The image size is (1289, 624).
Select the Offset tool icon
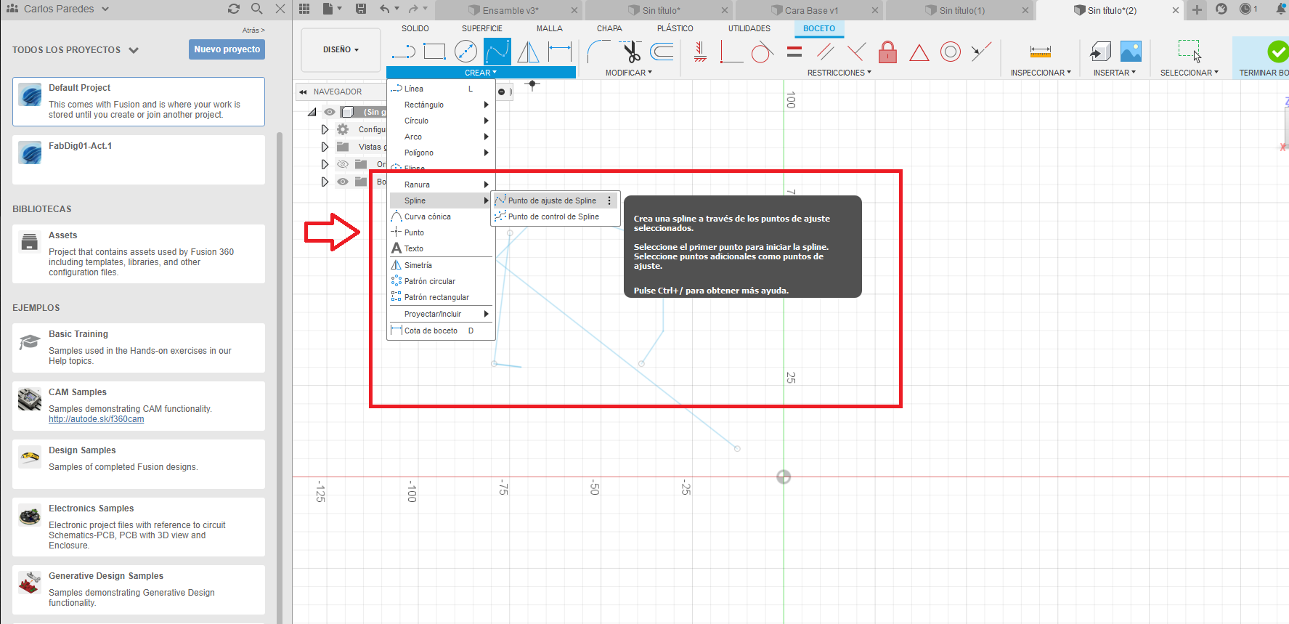662,52
